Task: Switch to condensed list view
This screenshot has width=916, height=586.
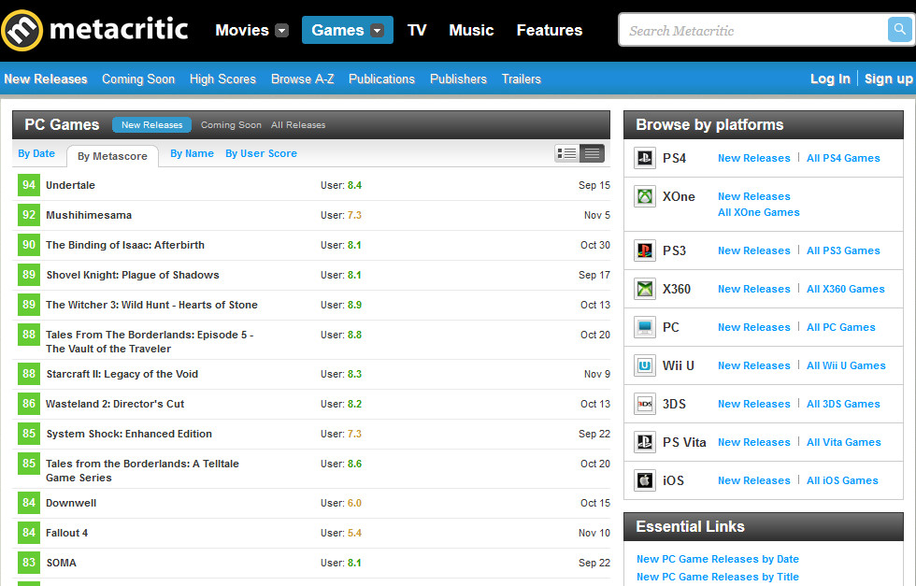Action: [x=592, y=153]
